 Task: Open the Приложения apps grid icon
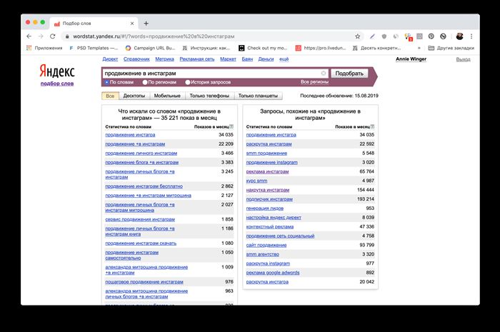tap(29, 48)
